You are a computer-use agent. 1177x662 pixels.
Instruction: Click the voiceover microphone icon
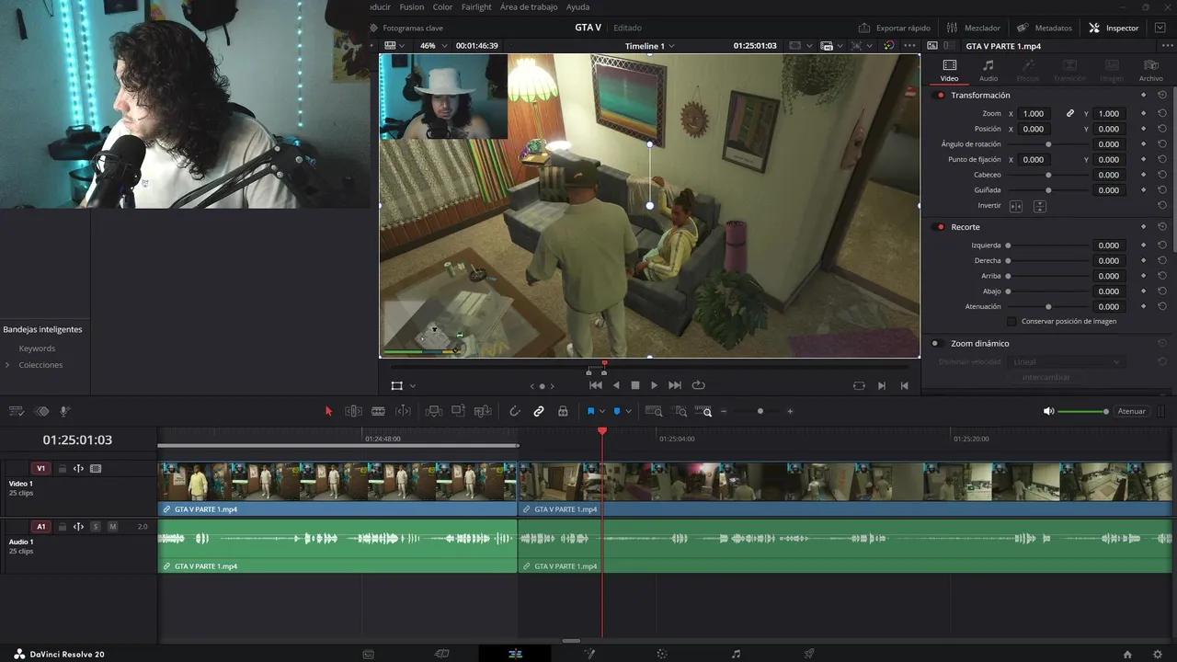pyautogui.click(x=65, y=411)
